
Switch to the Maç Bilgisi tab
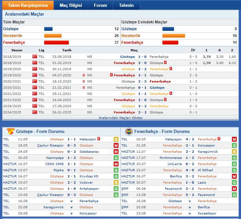71,5
